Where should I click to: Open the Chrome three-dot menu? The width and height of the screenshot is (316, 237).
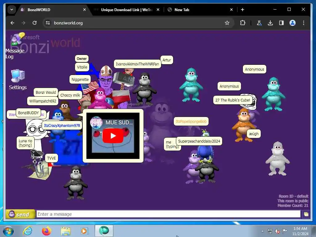pos(304,23)
